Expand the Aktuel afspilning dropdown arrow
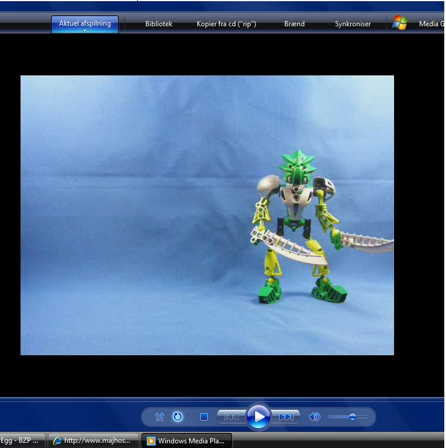 click(x=85, y=30)
